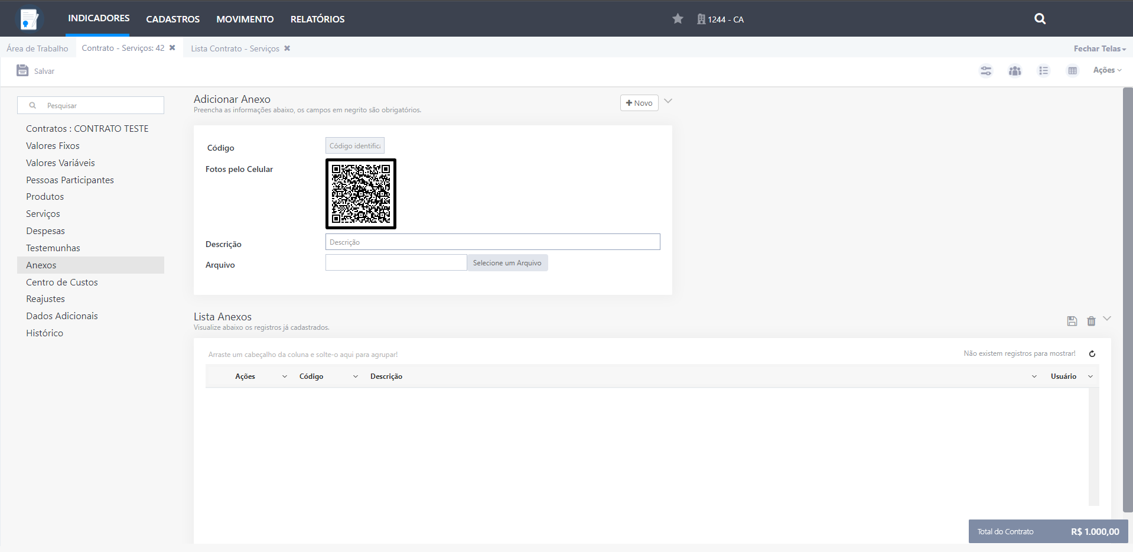Click the favorites star icon
This screenshot has width=1133, height=552.
[678, 19]
